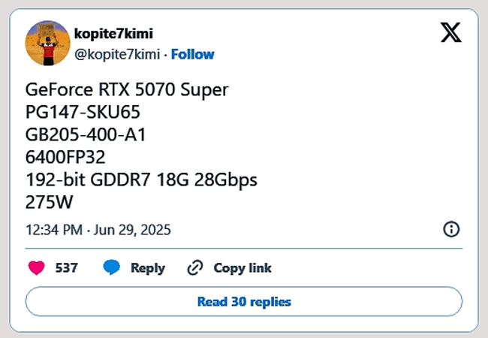Click the chain link icon
The image size is (488, 338).
(x=195, y=267)
